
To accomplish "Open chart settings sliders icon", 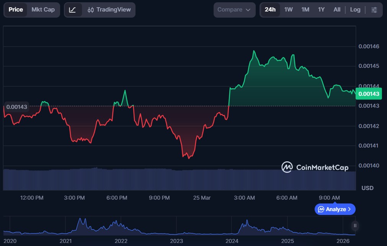I will point(374,10).
